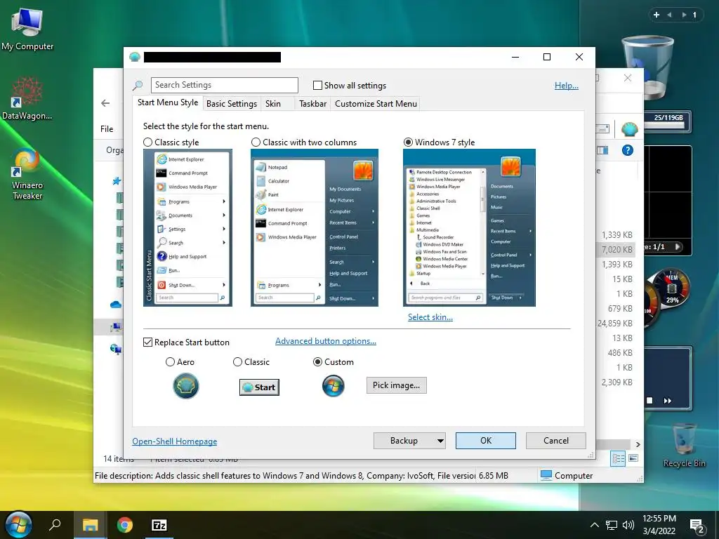Click the Open-Shell icon in Explorer toolbar
The width and height of the screenshot is (719, 539).
pyautogui.click(x=630, y=129)
